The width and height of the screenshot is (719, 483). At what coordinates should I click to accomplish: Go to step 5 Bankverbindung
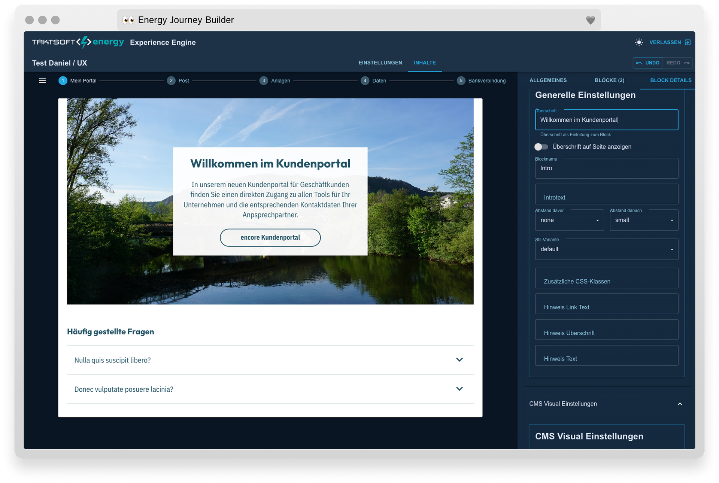point(481,80)
